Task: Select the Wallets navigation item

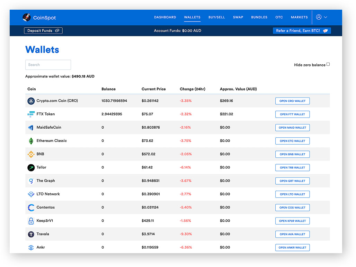Action: click(192, 17)
